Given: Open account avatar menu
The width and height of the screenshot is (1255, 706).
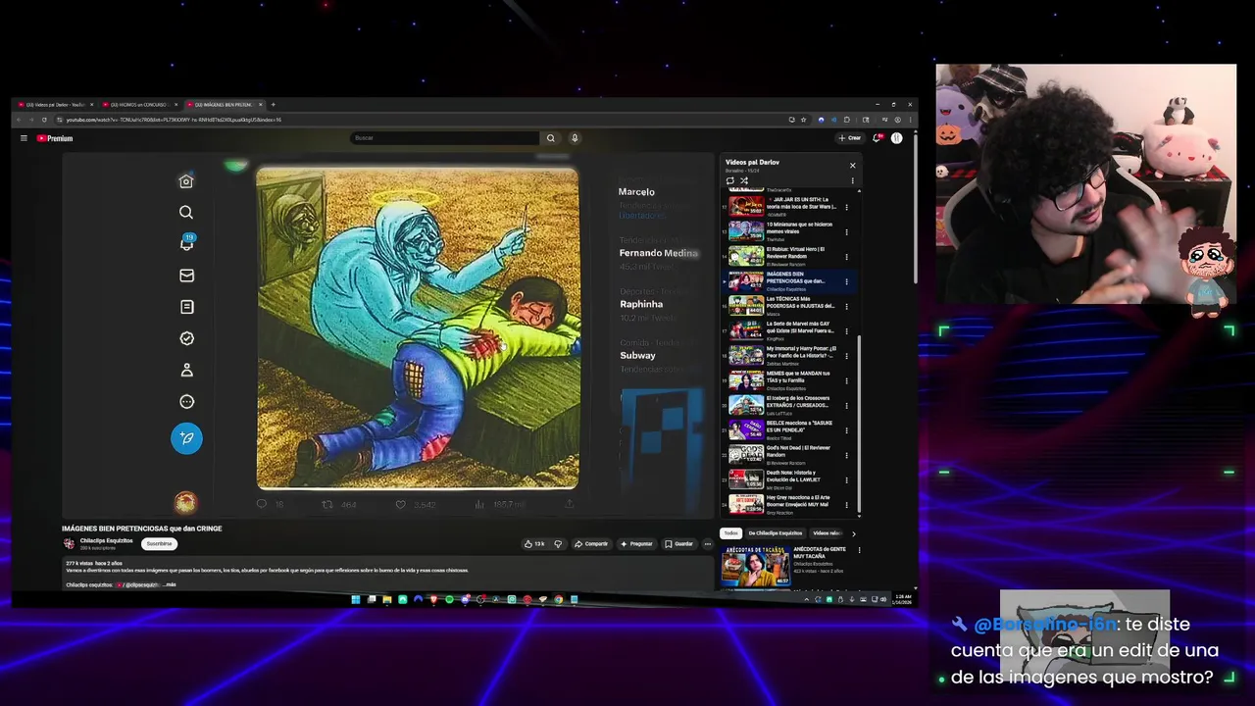Looking at the screenshot, I should [x=896, y=138].
